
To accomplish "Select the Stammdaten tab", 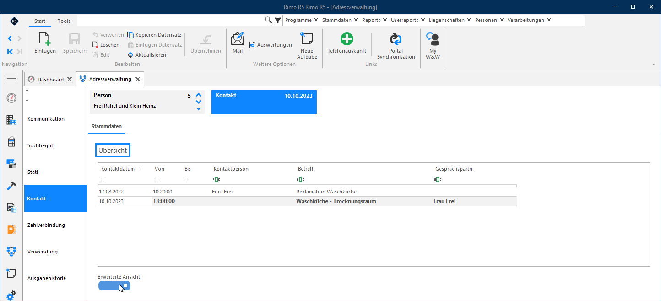I will 107,126.
